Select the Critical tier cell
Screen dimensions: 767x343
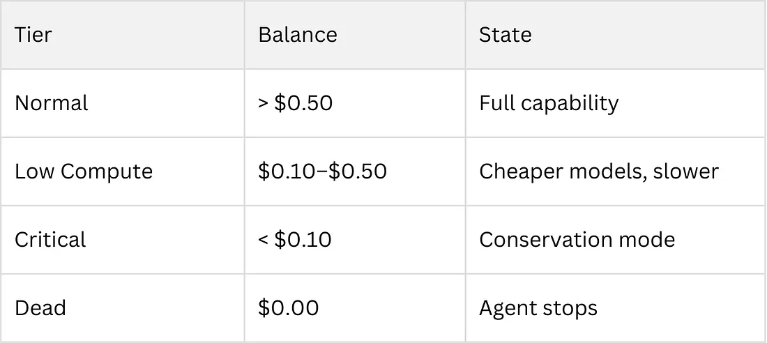tap(50, 240)
